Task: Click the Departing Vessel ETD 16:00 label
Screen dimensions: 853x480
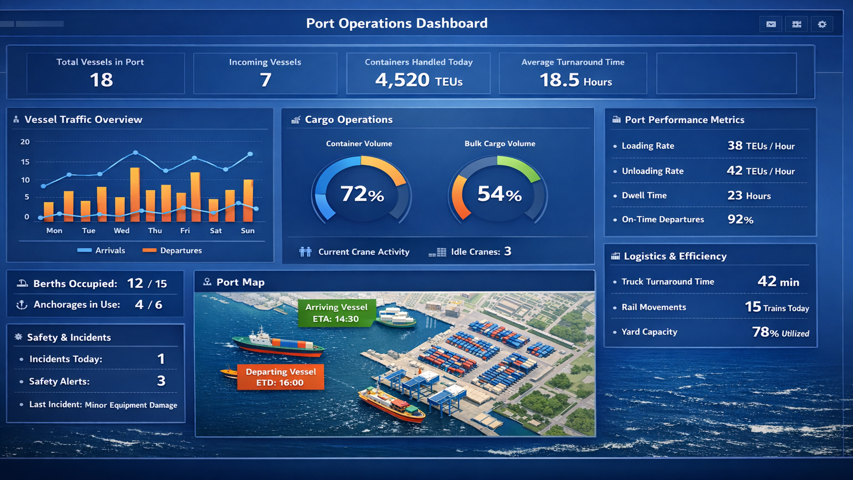Action: click(280, 377)
